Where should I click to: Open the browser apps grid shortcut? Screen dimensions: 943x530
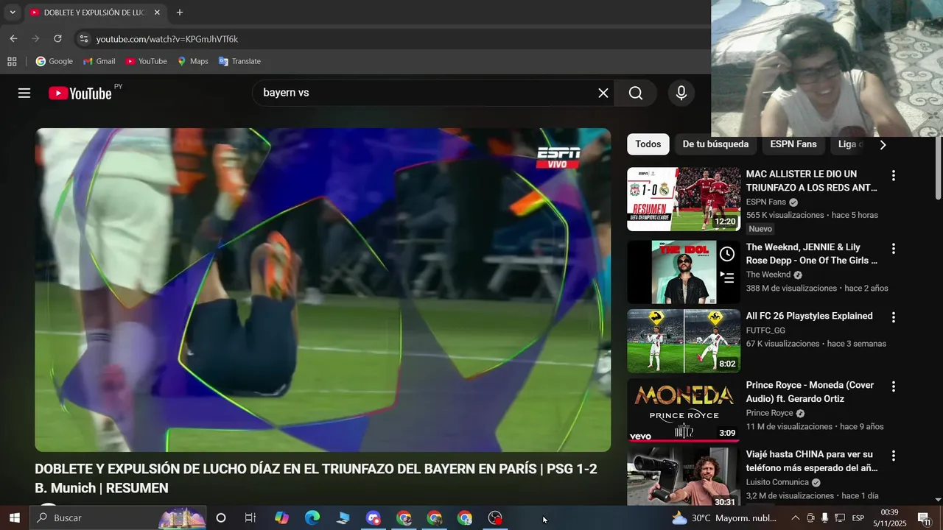(x=12, y=61)
